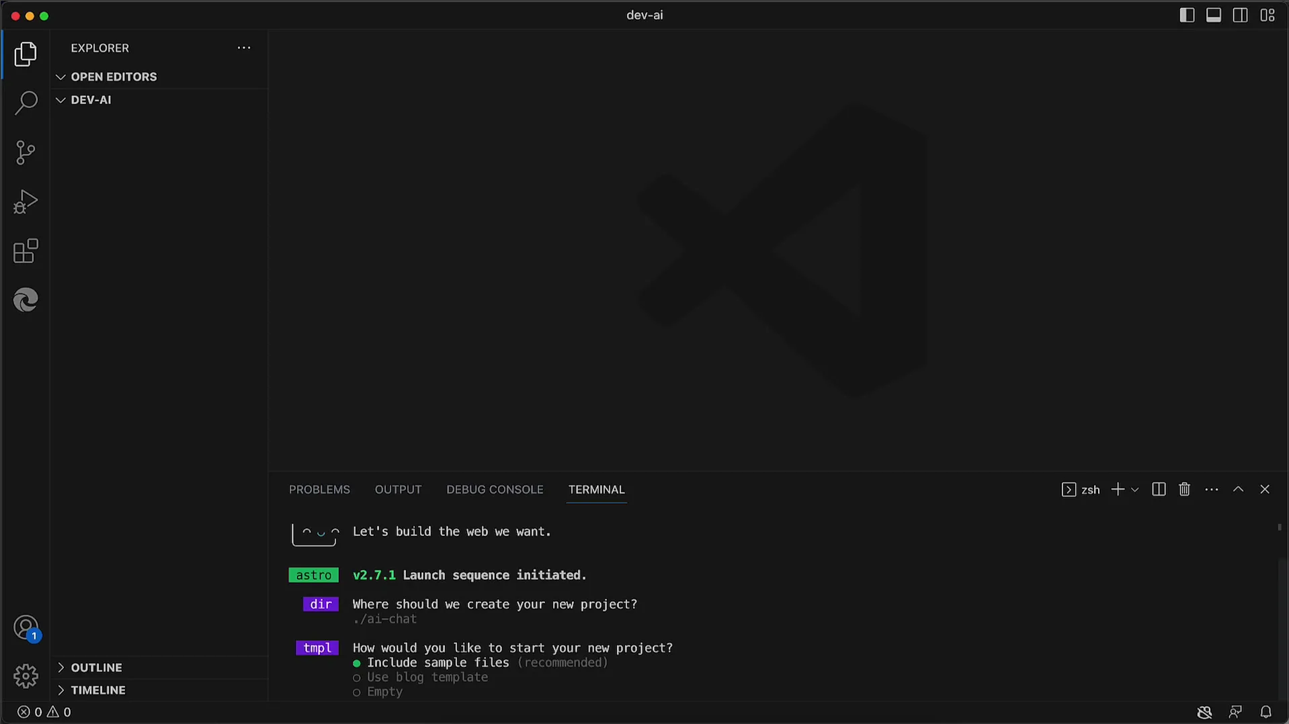Click the errors count in status bar
The image size is (1289, 724).
(x=30, y=712)
